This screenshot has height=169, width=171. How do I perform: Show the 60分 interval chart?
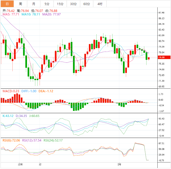(87, 4)
